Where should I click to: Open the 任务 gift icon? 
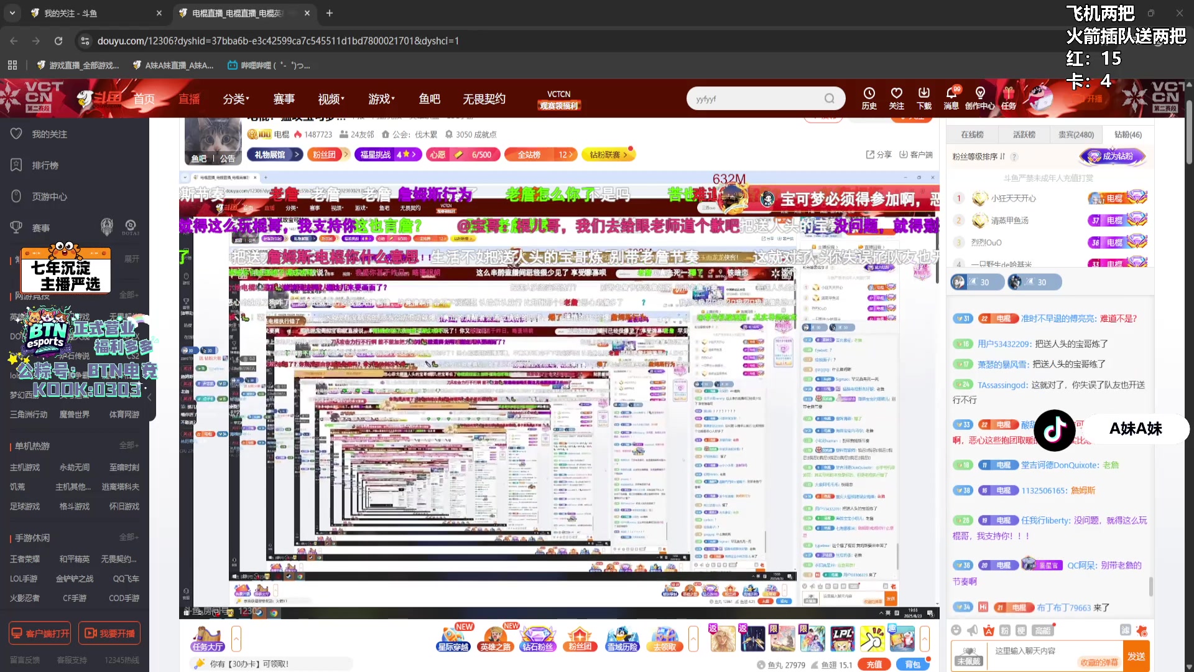[1009, 98]
